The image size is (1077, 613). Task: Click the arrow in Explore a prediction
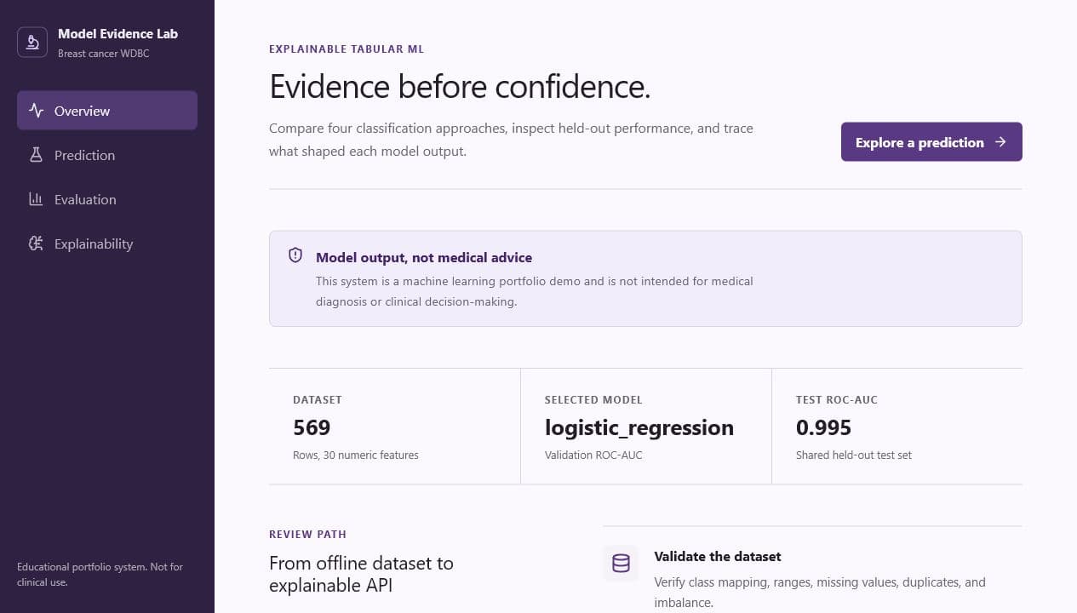1000,142
